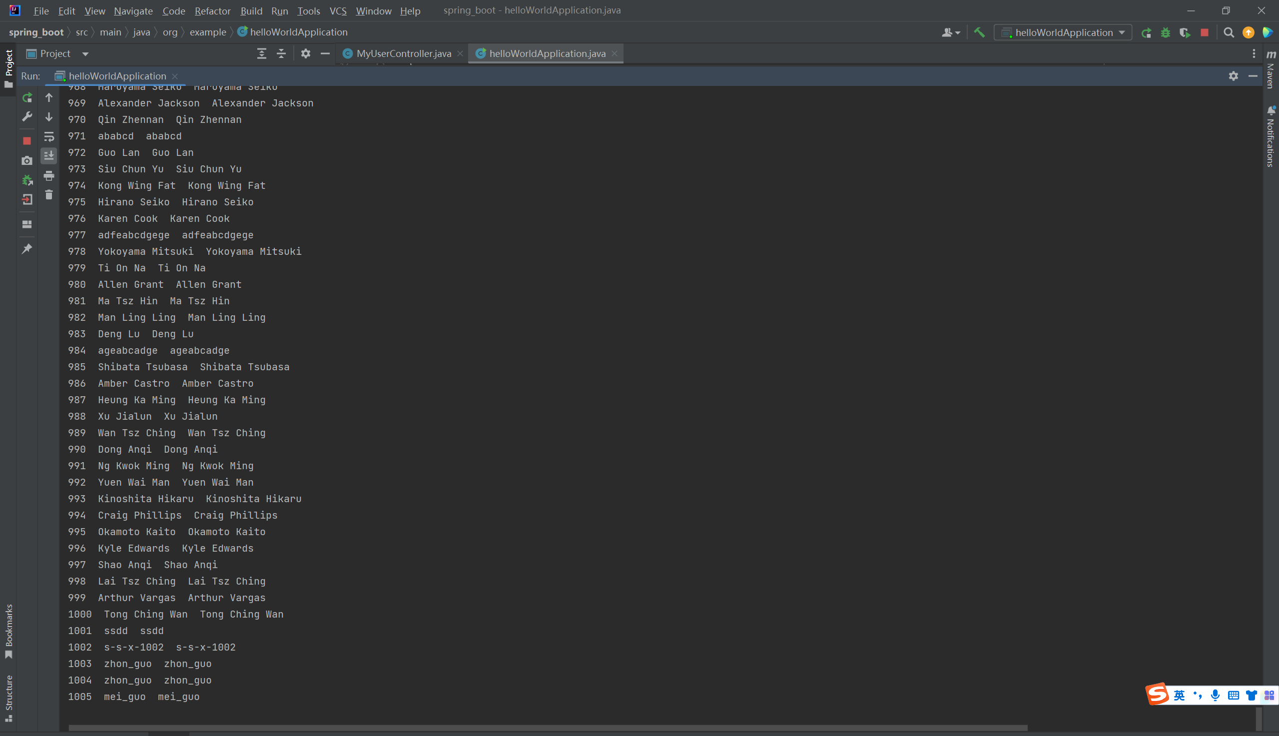Click 'example' in the breadcrumb path
Image resolution: width=1279 pixels, height=736 pixels.
(x=208, y=32)
